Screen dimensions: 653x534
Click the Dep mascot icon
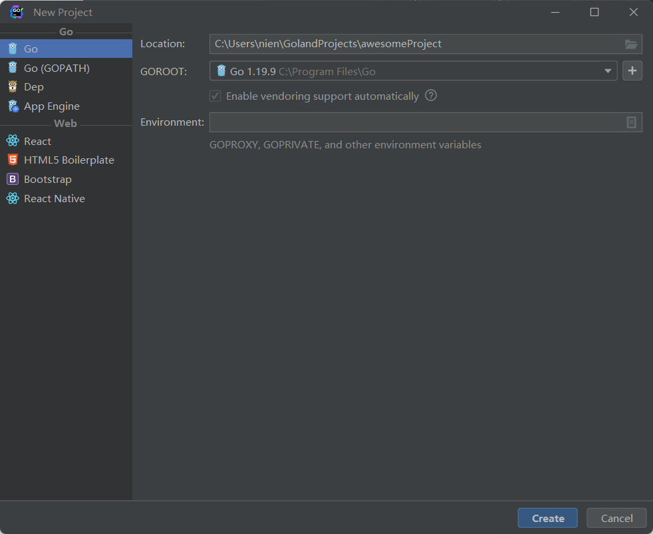pos(13,86)
